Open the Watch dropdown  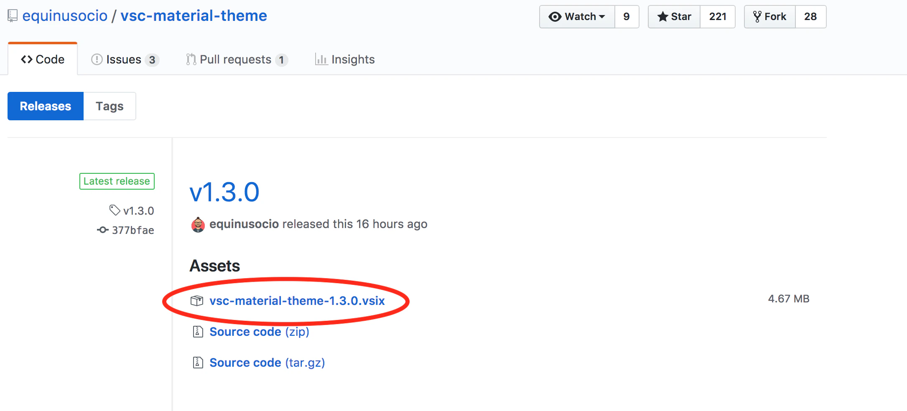point(577,17)
